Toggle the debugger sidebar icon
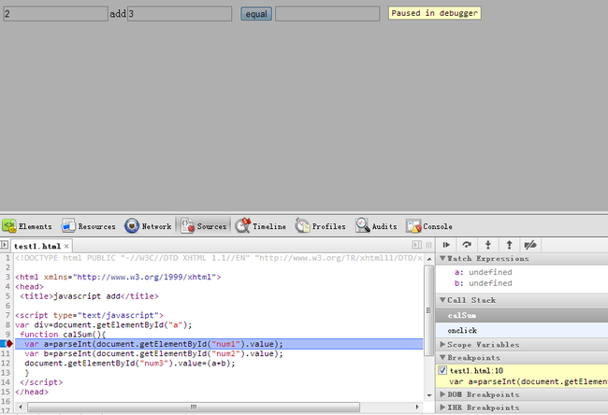Screen dimensions: 608x415 click(x=417, y=245)
